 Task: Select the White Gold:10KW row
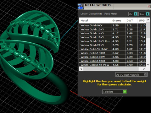pos(113,57)
